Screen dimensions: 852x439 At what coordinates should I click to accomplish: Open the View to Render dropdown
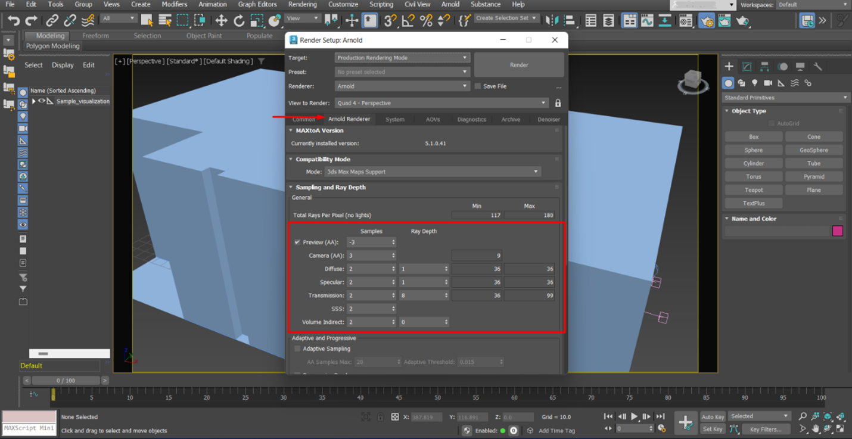[543, 102]
